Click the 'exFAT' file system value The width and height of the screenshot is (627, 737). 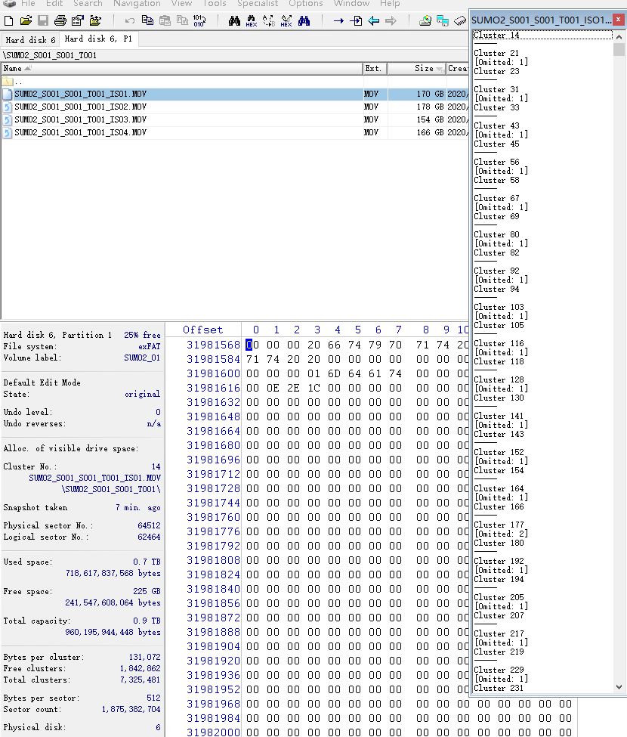tap(150, 346)
